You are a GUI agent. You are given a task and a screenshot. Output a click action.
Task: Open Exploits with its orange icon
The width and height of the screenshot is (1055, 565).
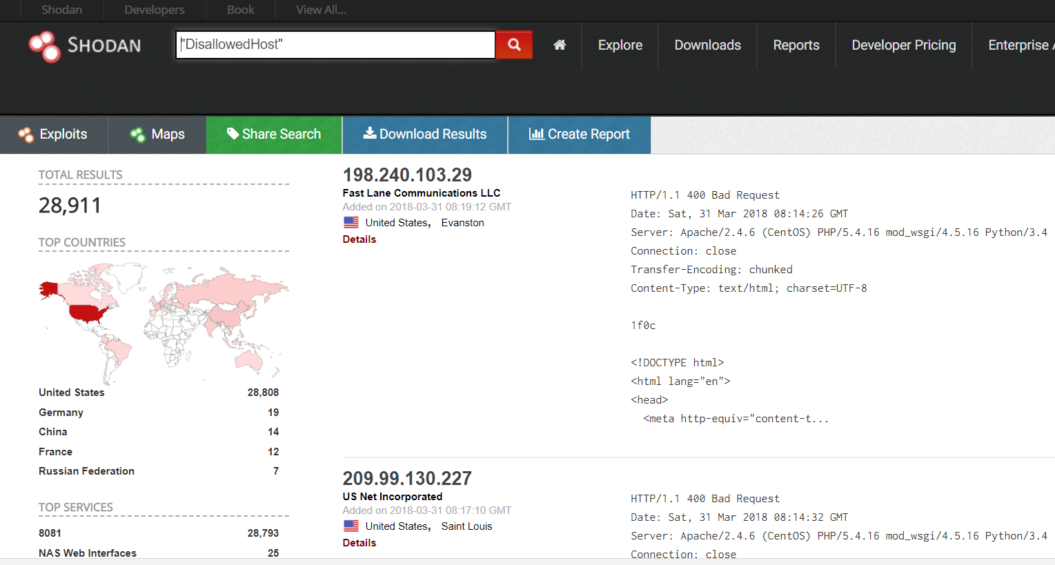pos(54,135)
